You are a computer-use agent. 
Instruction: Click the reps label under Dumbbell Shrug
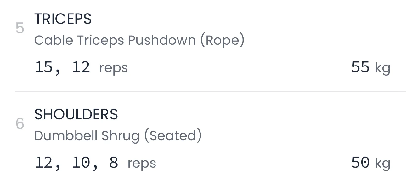tap(142, 163)
